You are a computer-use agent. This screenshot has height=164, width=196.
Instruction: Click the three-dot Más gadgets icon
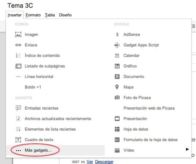[x=18, y=151]
